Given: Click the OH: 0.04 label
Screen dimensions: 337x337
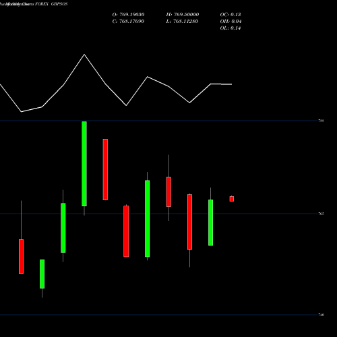Looking at the screenshot, I should pyautogui.click(x=231, y=22).
